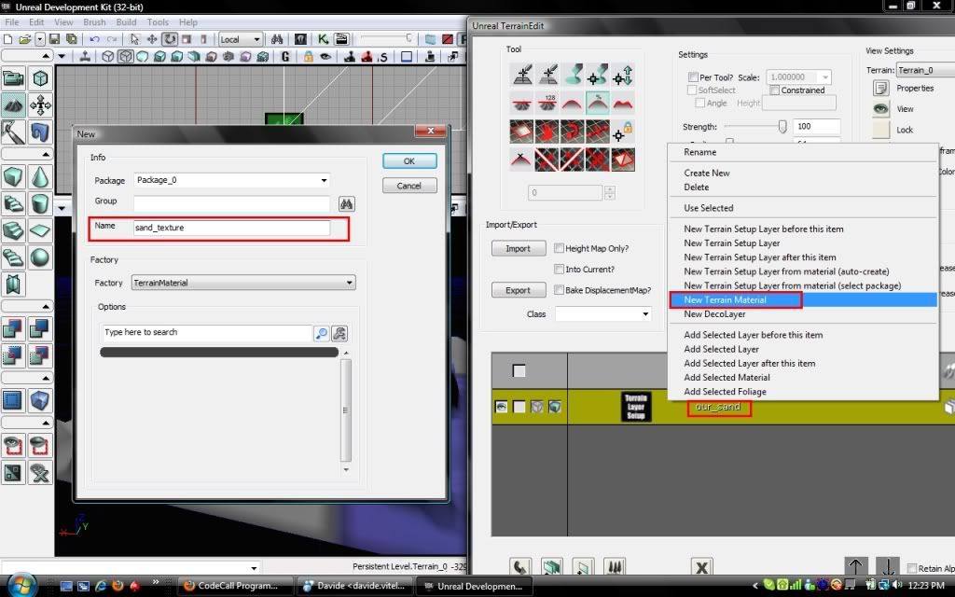Toggle terrain View eye in View Settings
Image resolution: width=955 pixels, height=597 pixels.
point(880,109)
